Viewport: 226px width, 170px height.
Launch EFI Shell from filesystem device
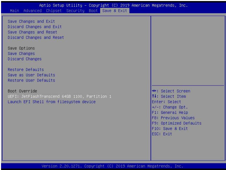52,102
